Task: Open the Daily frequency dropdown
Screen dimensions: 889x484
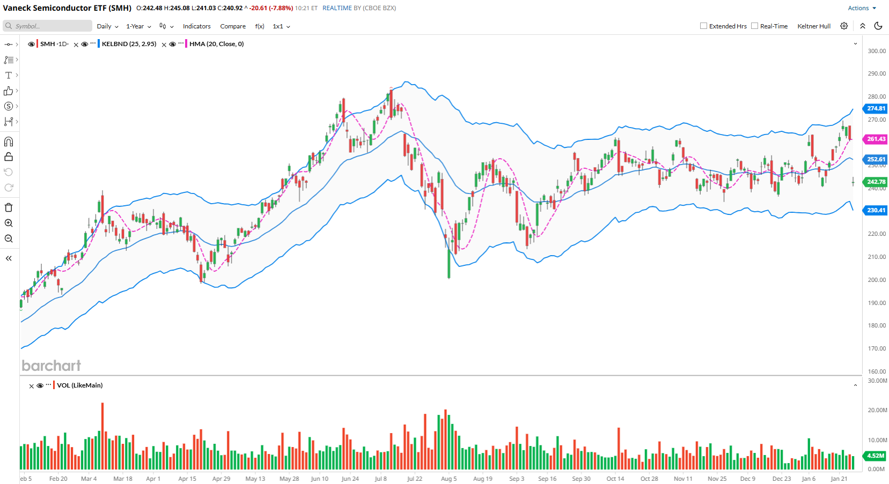Action: 107,26
